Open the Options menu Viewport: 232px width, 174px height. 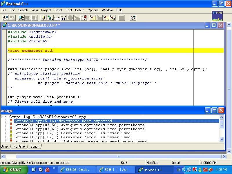point(93,10)
